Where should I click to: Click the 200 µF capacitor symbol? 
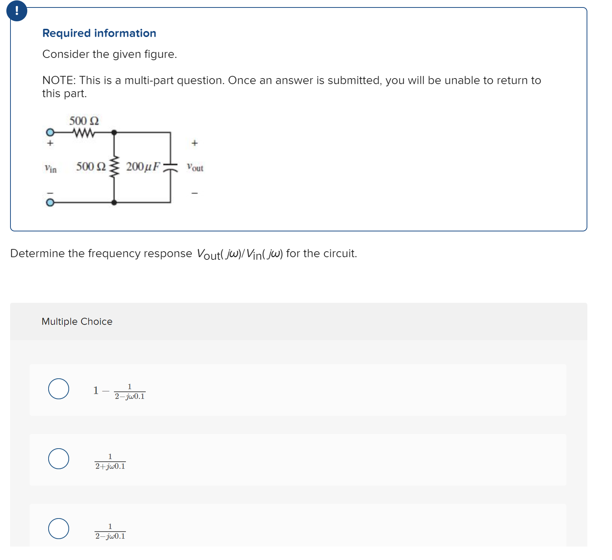[x=171, y=167]
